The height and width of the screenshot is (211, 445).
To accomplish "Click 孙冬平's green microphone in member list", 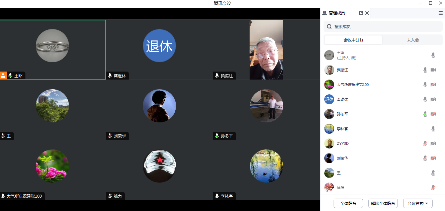I will pos(425,114).
